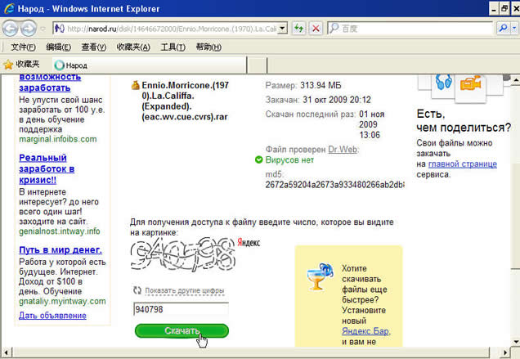Click the captcha number image
Screen dimensions: 520x359
pyautogui.click(x=182, y=254)
